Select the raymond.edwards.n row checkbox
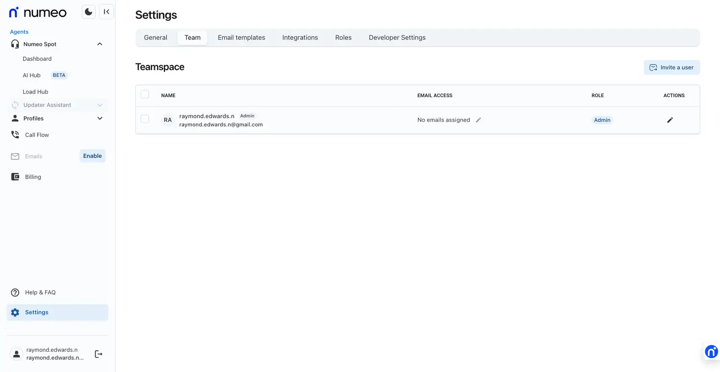Image resolution: width=720 pixels, height=372 pixels. [145, 119]
